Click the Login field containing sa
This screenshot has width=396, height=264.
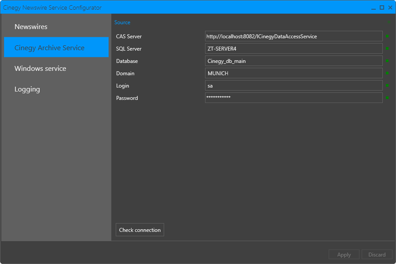point(294,86)
